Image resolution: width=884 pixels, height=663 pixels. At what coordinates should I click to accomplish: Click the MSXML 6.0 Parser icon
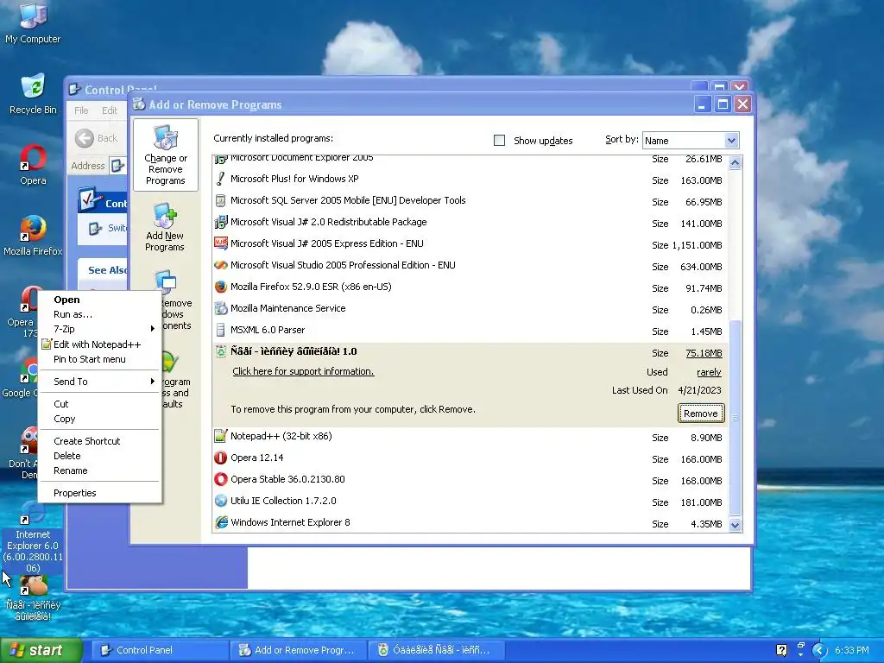click(220, 330)
